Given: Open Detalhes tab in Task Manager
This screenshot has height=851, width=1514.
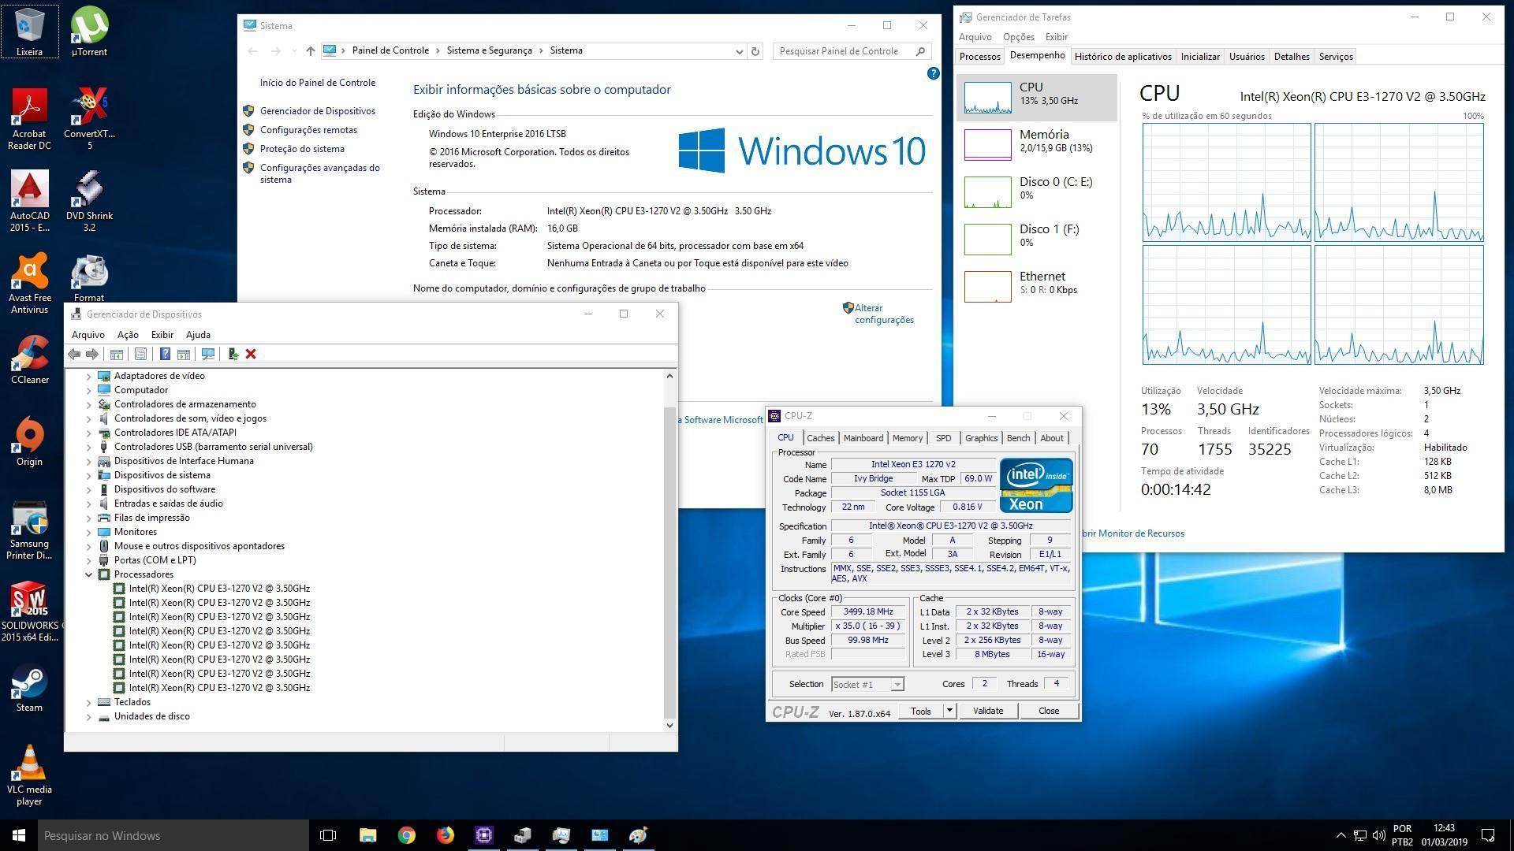Looking at the screenshot, I should [x=1292, y=57].
